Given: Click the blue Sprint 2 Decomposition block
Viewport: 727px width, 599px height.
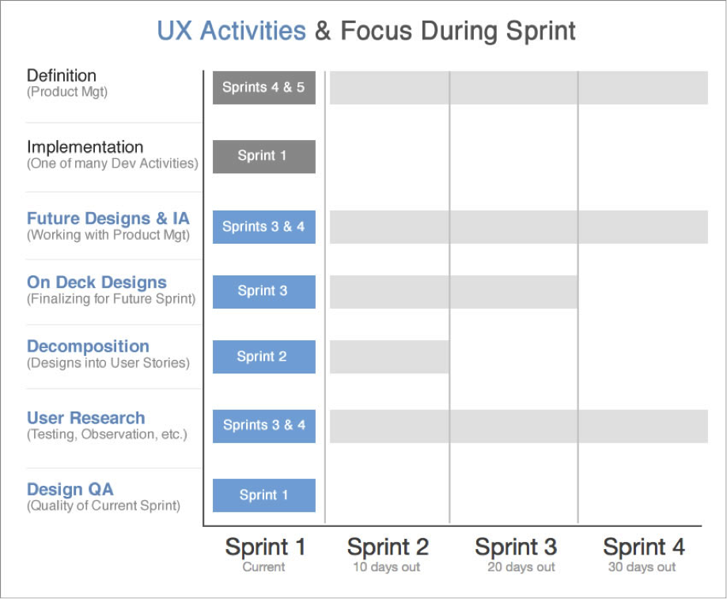Looking at the screenshot, I should 263,357.
